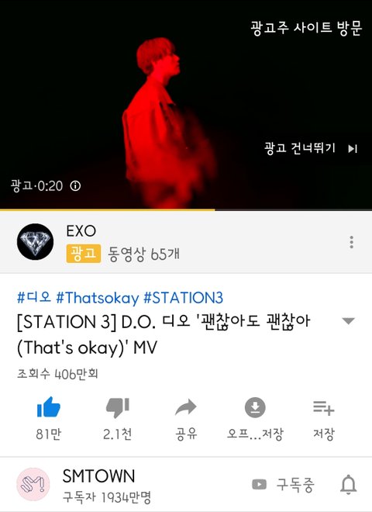Viewport: 372px width, 512px height.
Task: Visit advertiser site via 광고주 사이트 방문
Action: (x=306, y=28)
